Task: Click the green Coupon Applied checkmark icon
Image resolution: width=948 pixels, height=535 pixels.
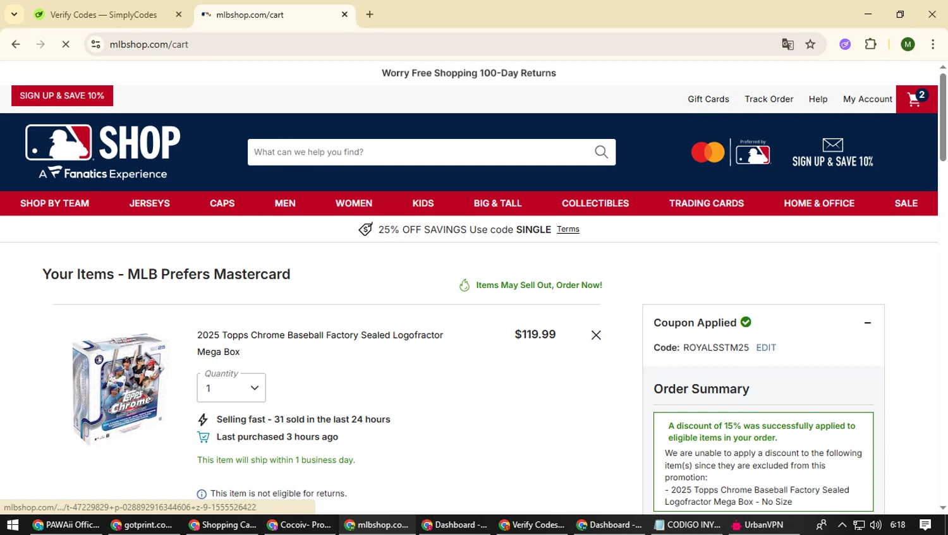Action: (x=746, y=322)
